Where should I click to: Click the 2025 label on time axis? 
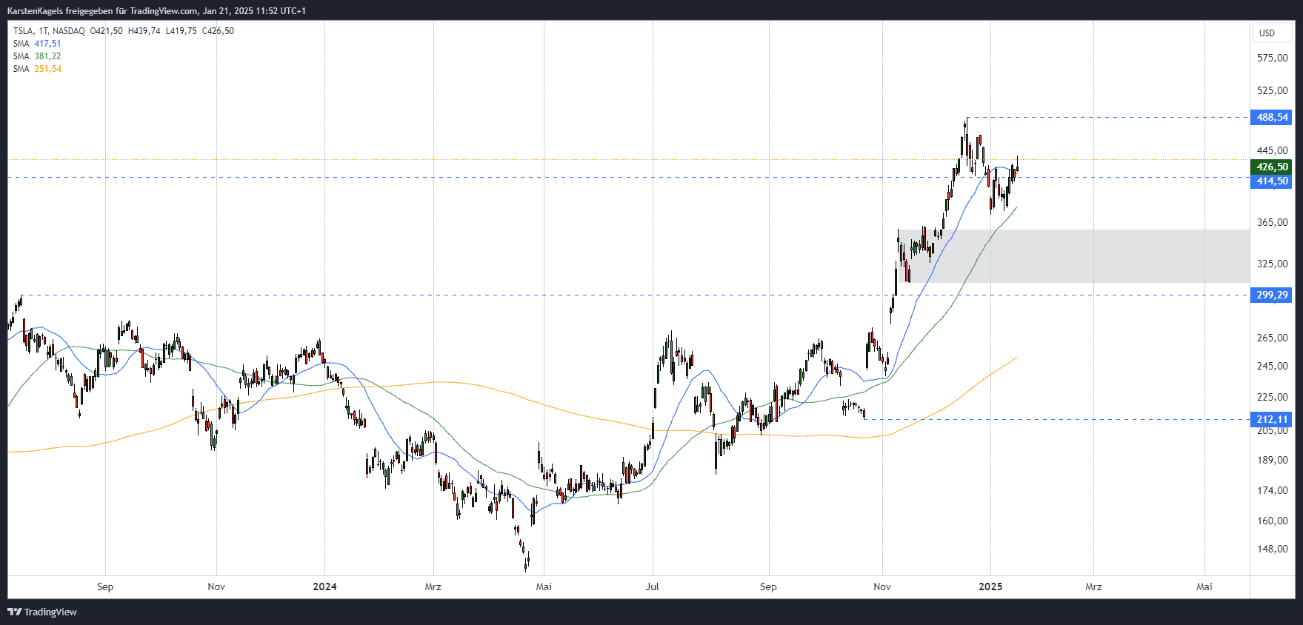pyautogui.click(x=990, y=586)
